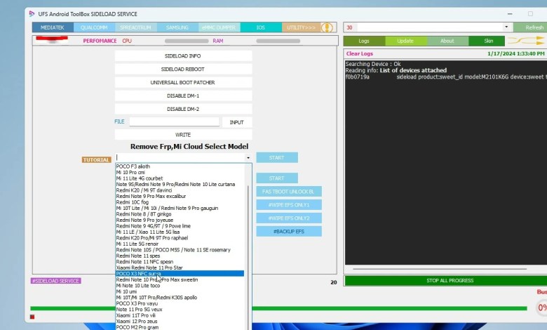Switch to the SAMSUNG tab

click(x=177, y=27)
